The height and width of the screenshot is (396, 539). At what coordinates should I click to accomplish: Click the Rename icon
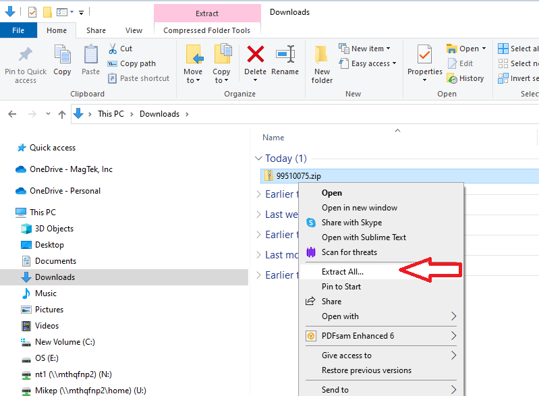[285, 55]
